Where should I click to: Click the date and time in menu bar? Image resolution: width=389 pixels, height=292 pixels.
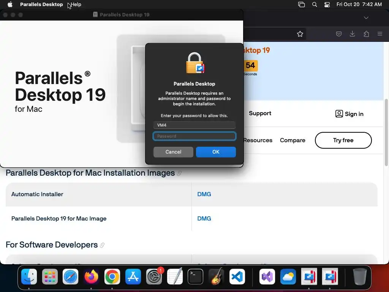pos(359,5)
